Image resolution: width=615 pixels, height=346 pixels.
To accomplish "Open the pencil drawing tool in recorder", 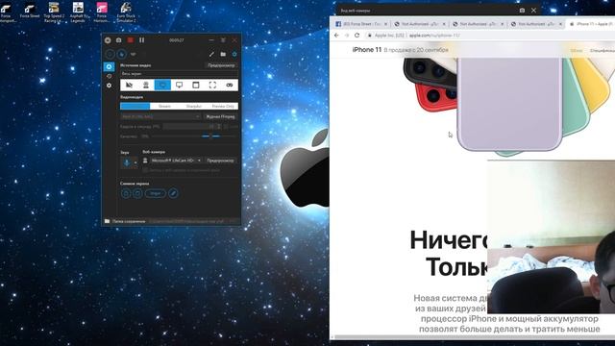I will (x=211, y=54).
